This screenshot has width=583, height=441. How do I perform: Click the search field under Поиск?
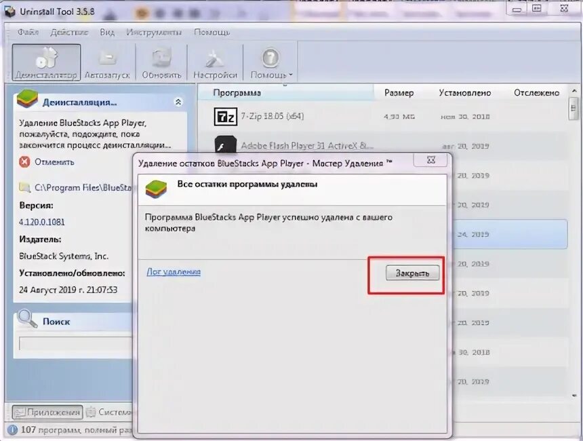(x=76, y=343)
